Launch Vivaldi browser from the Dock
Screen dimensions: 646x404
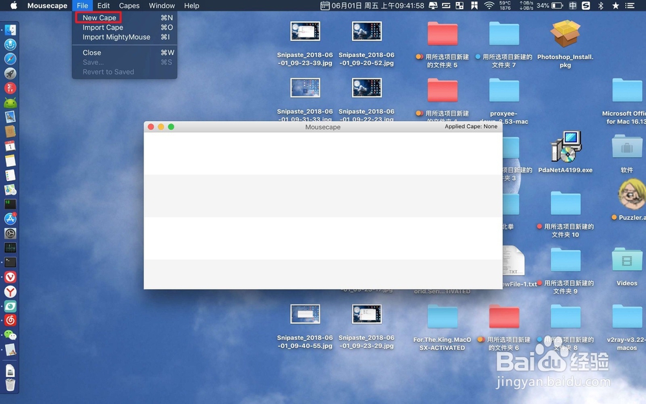(10, 277)
